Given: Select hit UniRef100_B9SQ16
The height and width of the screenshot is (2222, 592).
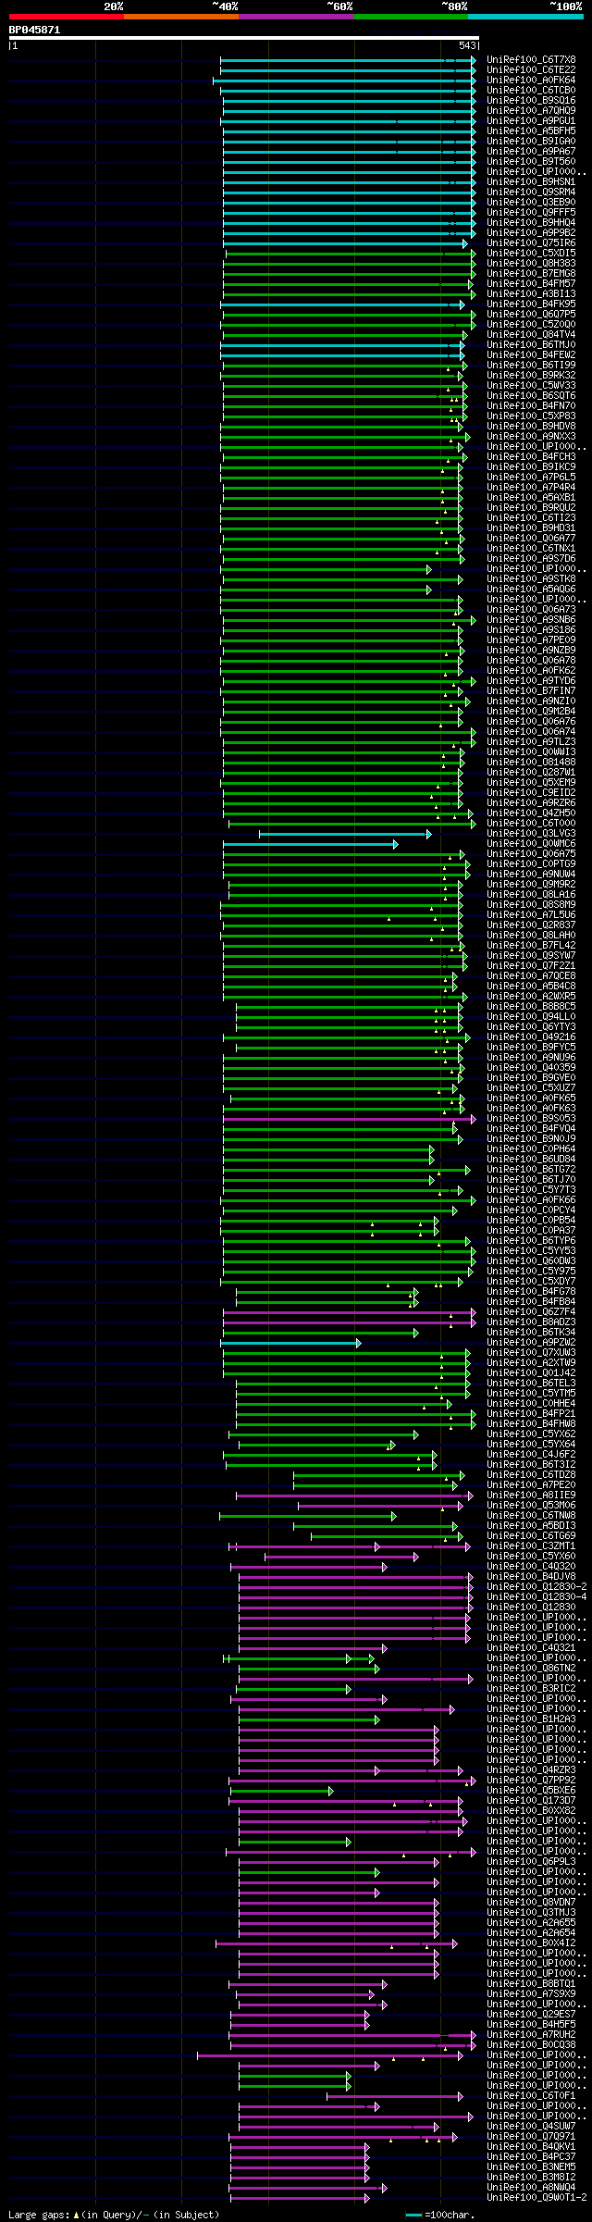Looking at the screenshot, I should 531,100.
